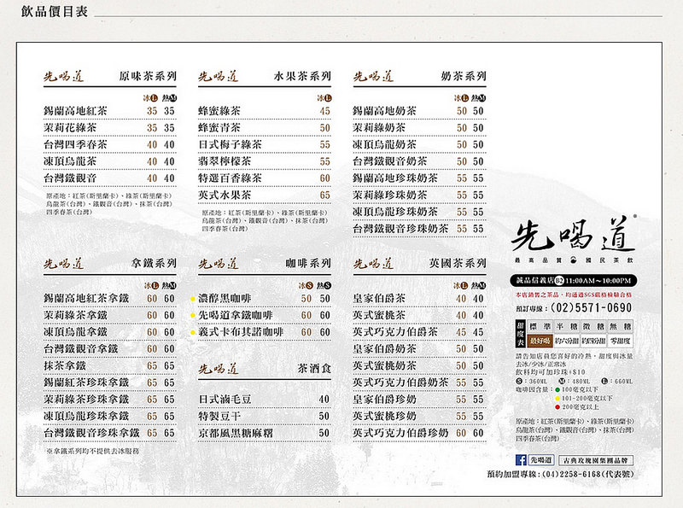Screen dimensions: 683x508
Task: Select the 微糖 sweetness cell
Action: (593, 326)
